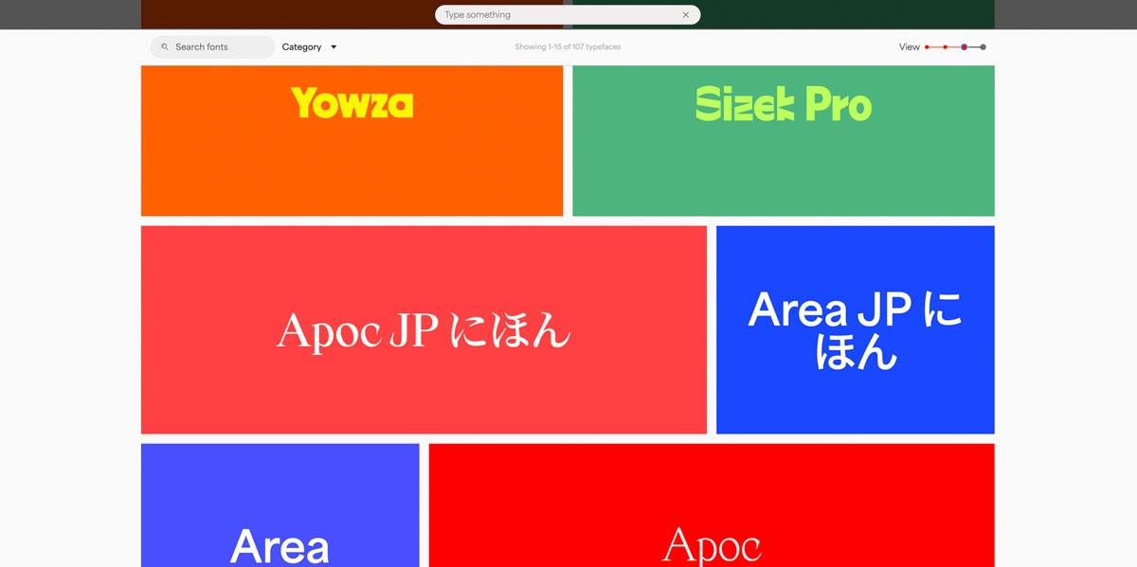
Task: Open the Yowza typeface tile
Action: point(352,140)
